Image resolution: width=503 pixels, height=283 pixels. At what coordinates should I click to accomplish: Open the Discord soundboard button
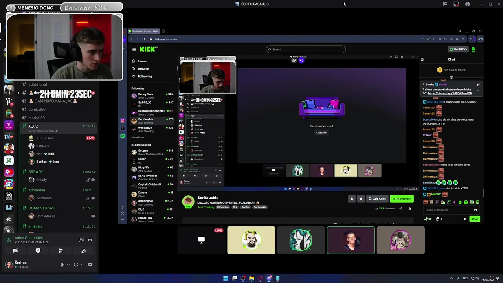[83, 250]
